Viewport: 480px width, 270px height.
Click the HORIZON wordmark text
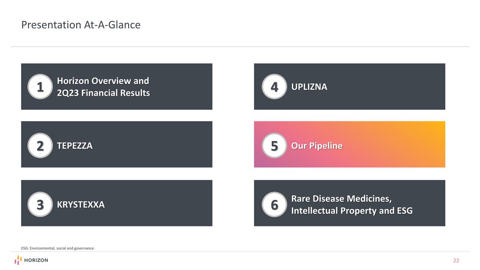[x=36, y=260]
